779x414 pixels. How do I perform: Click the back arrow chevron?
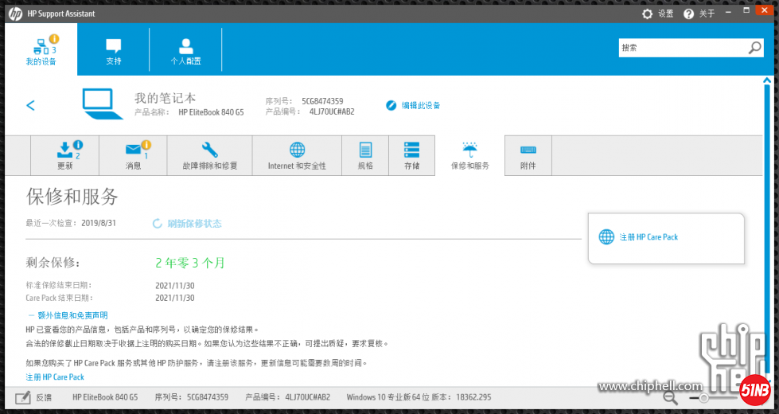pyautogui.click(x=31, y=105)
